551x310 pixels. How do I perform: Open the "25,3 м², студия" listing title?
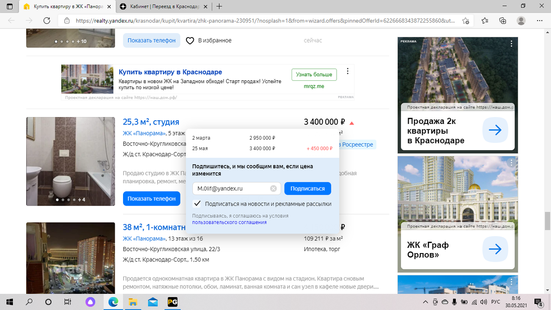tap(151, 122)
